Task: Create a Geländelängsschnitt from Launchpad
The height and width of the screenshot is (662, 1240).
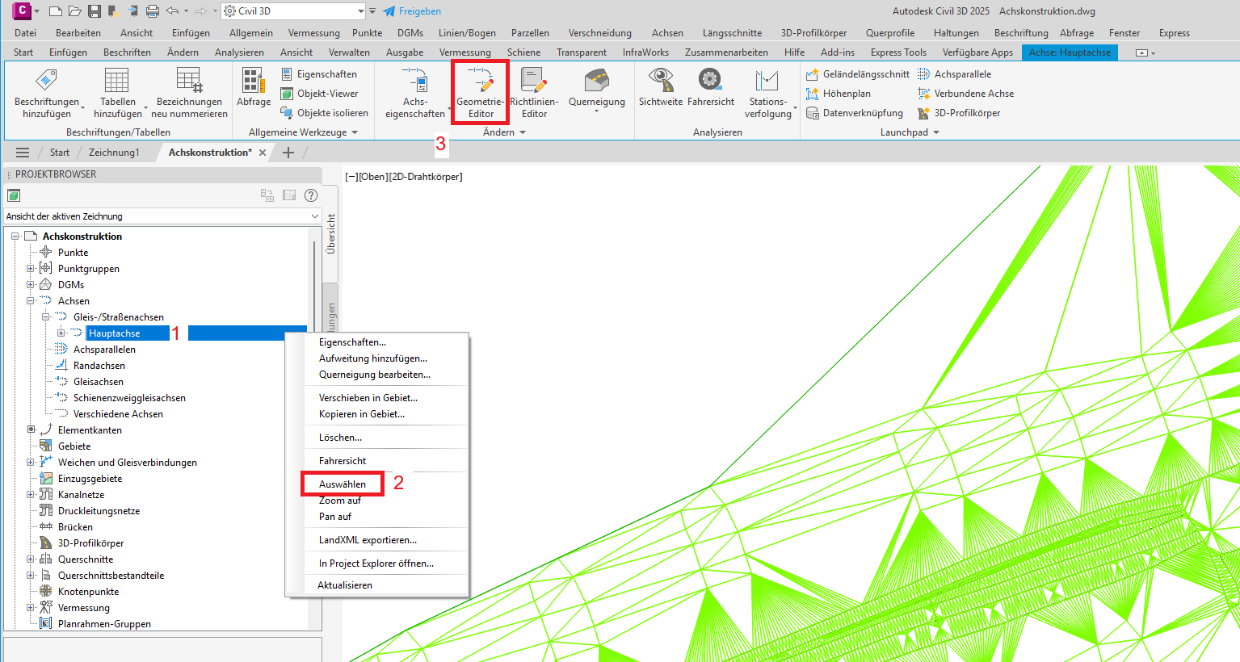Action: pos(858,74)
